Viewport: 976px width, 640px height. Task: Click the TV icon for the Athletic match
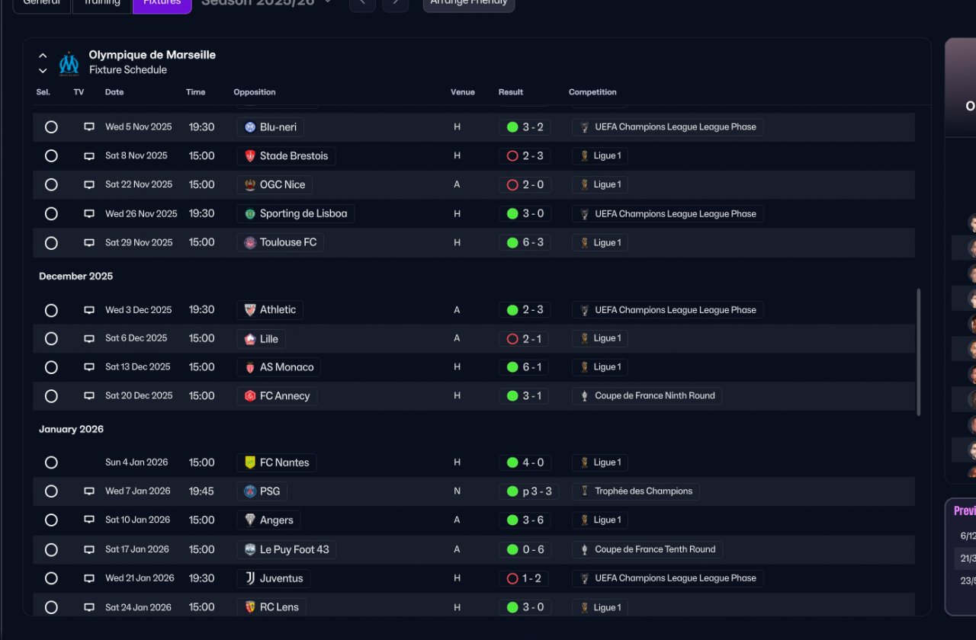89,310
